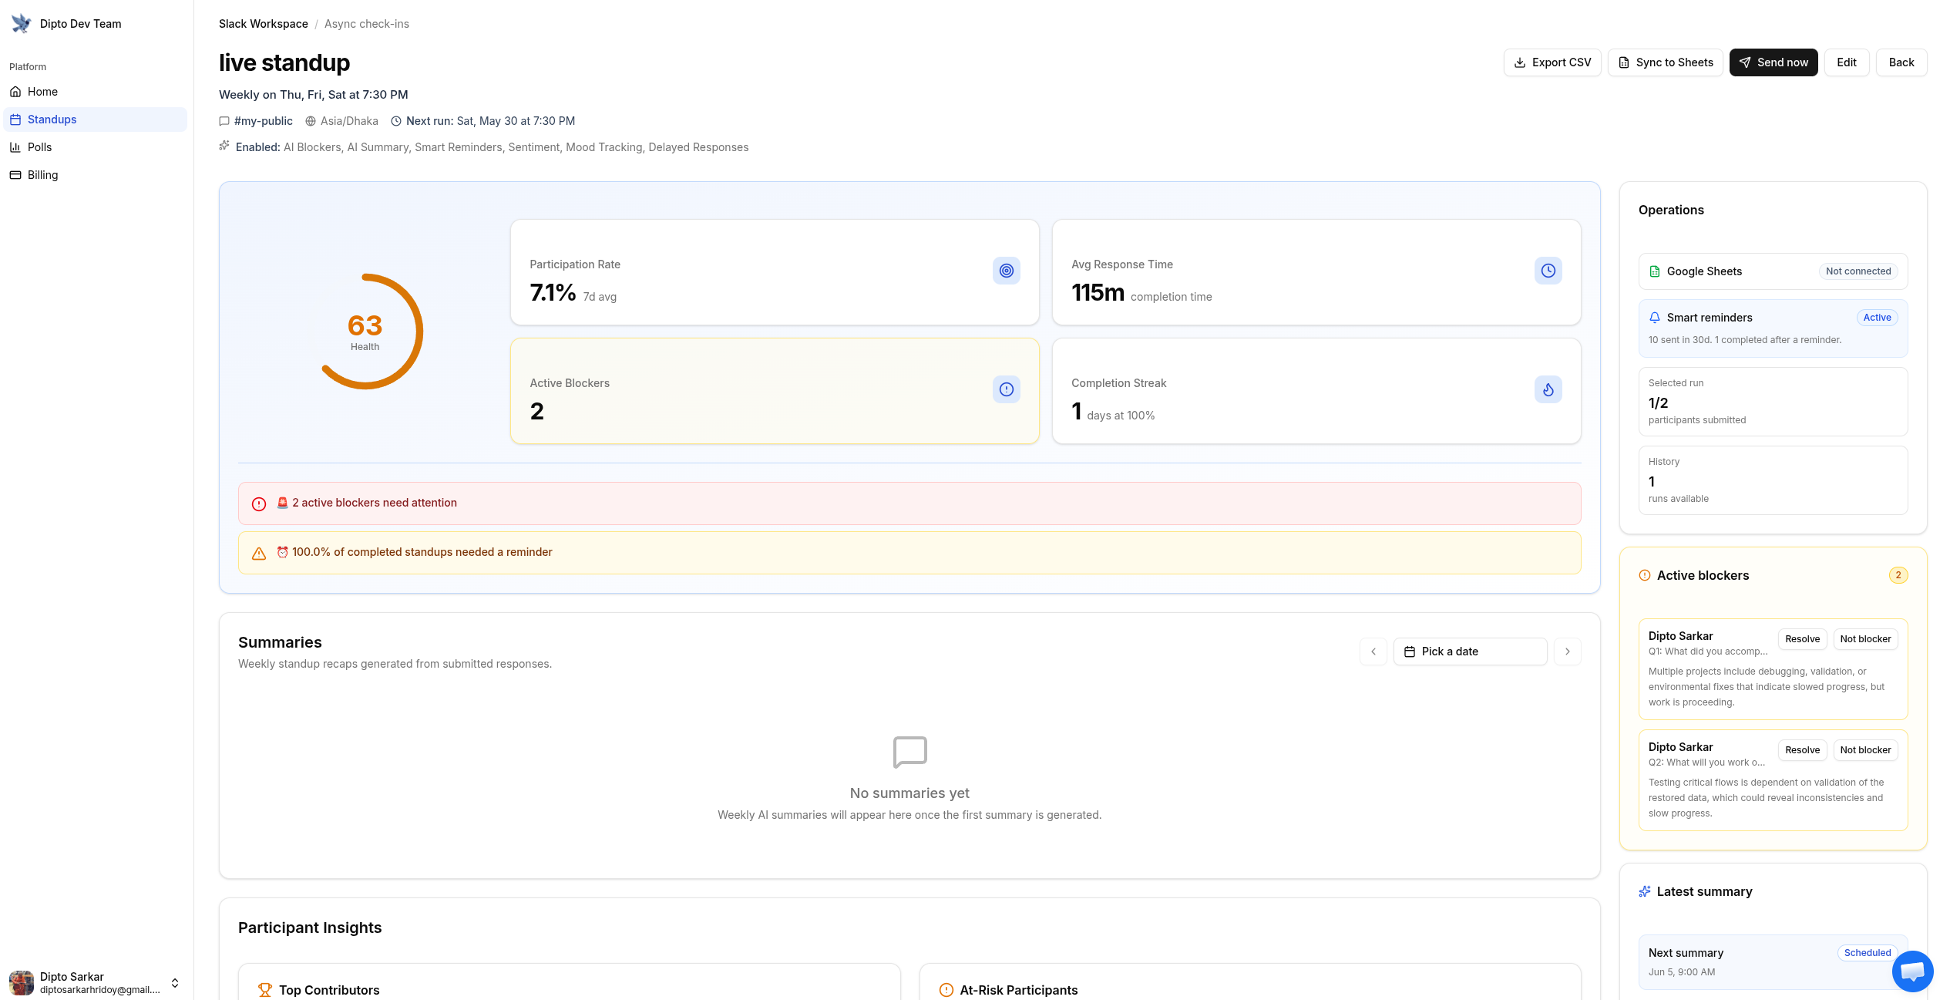
Task: Click the Sync to Sheets button
Action: click(x=1665, y=62)
